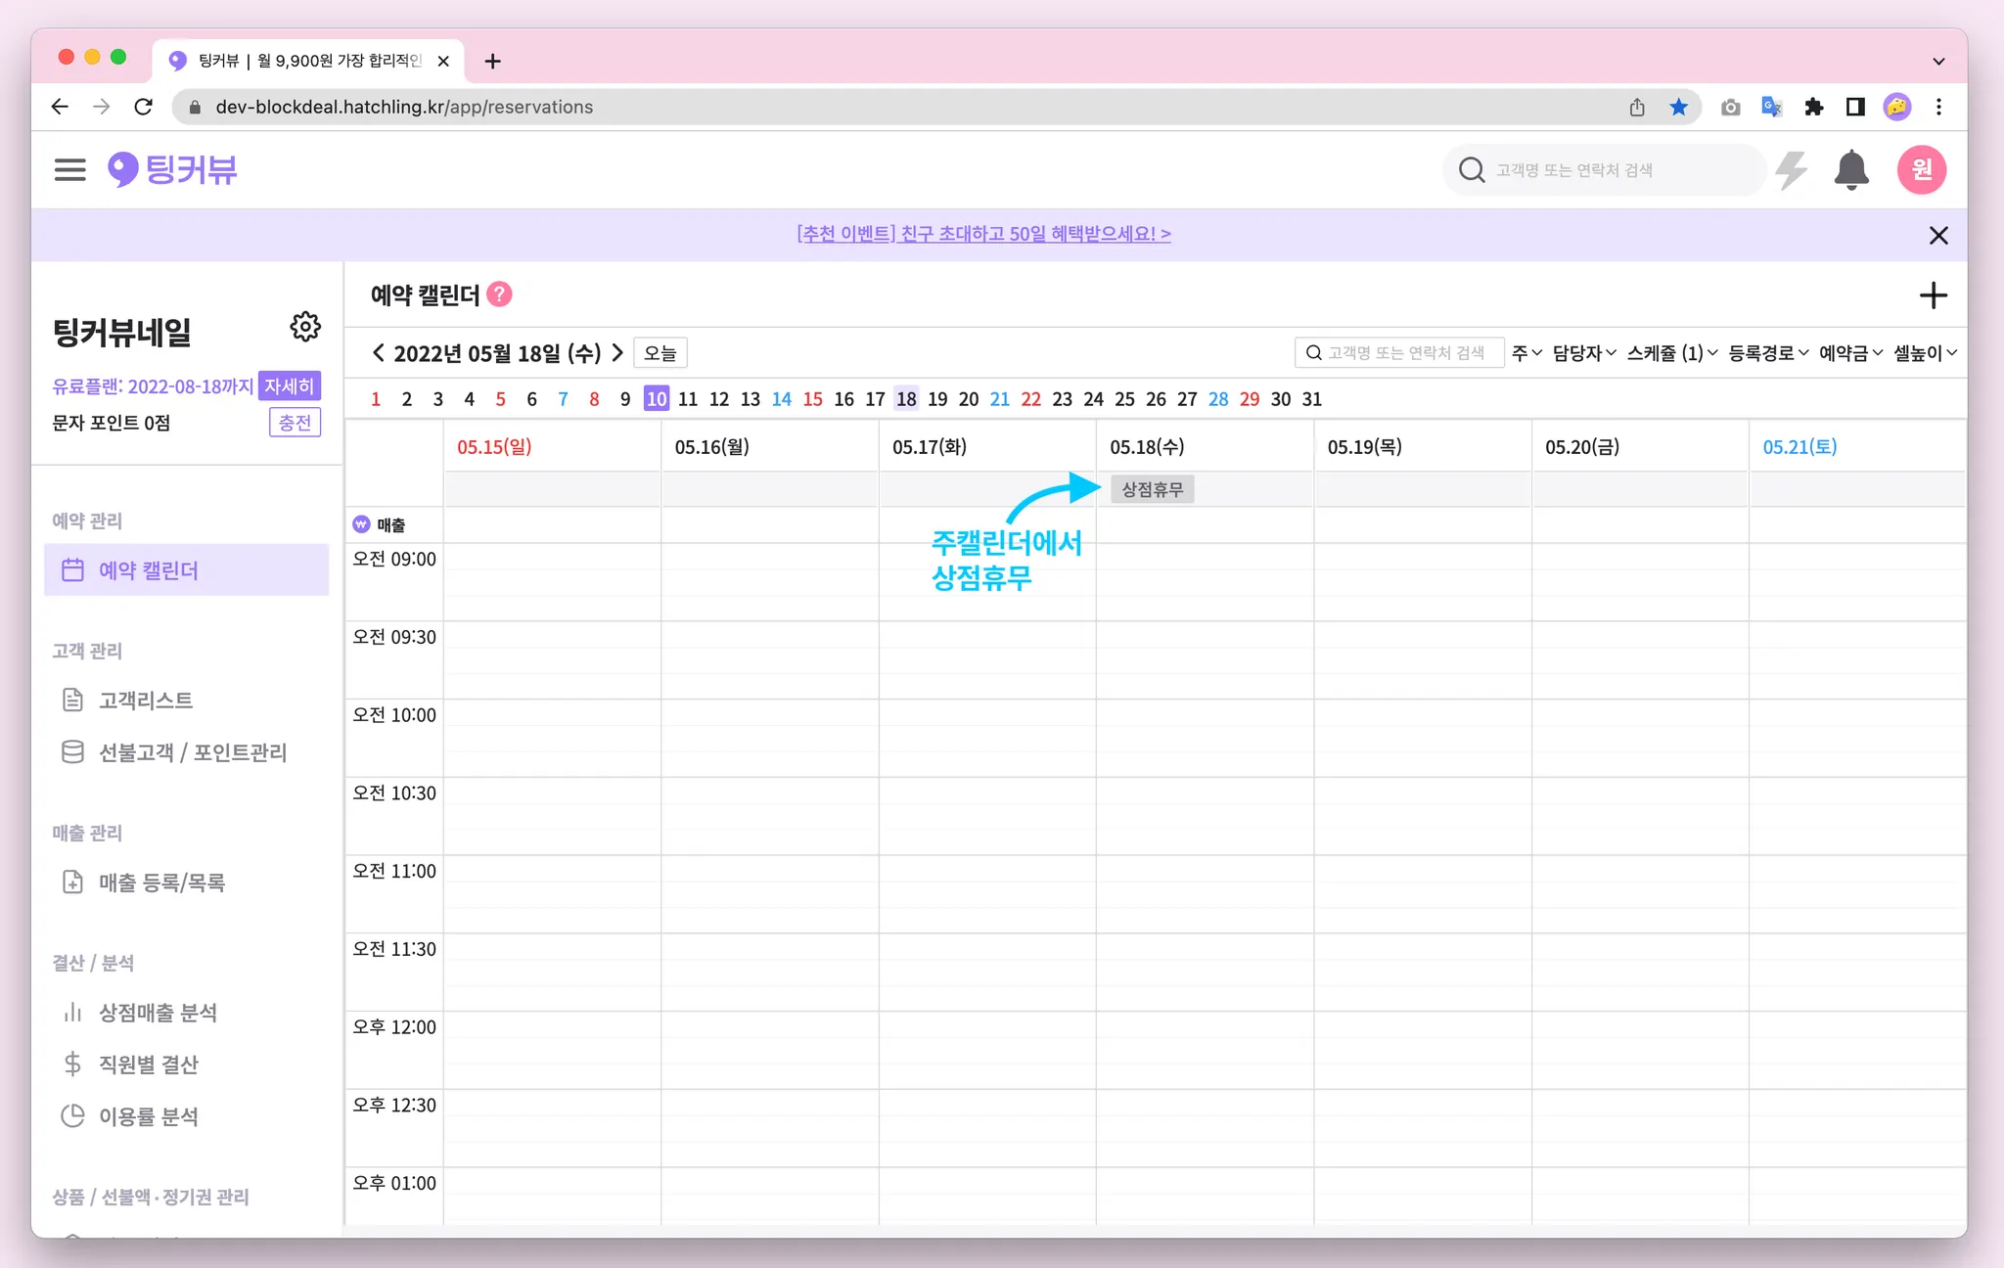Click the pink user profile avatar
Screen dimensions: 2004x1268
point(1921,170)
